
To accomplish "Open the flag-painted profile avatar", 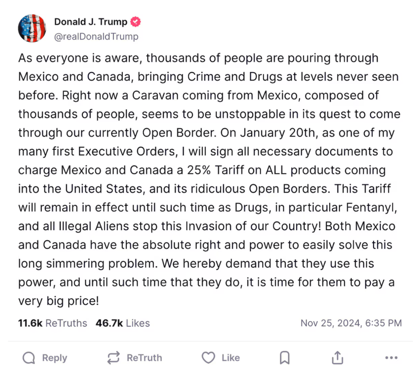I will click(32, 28).
